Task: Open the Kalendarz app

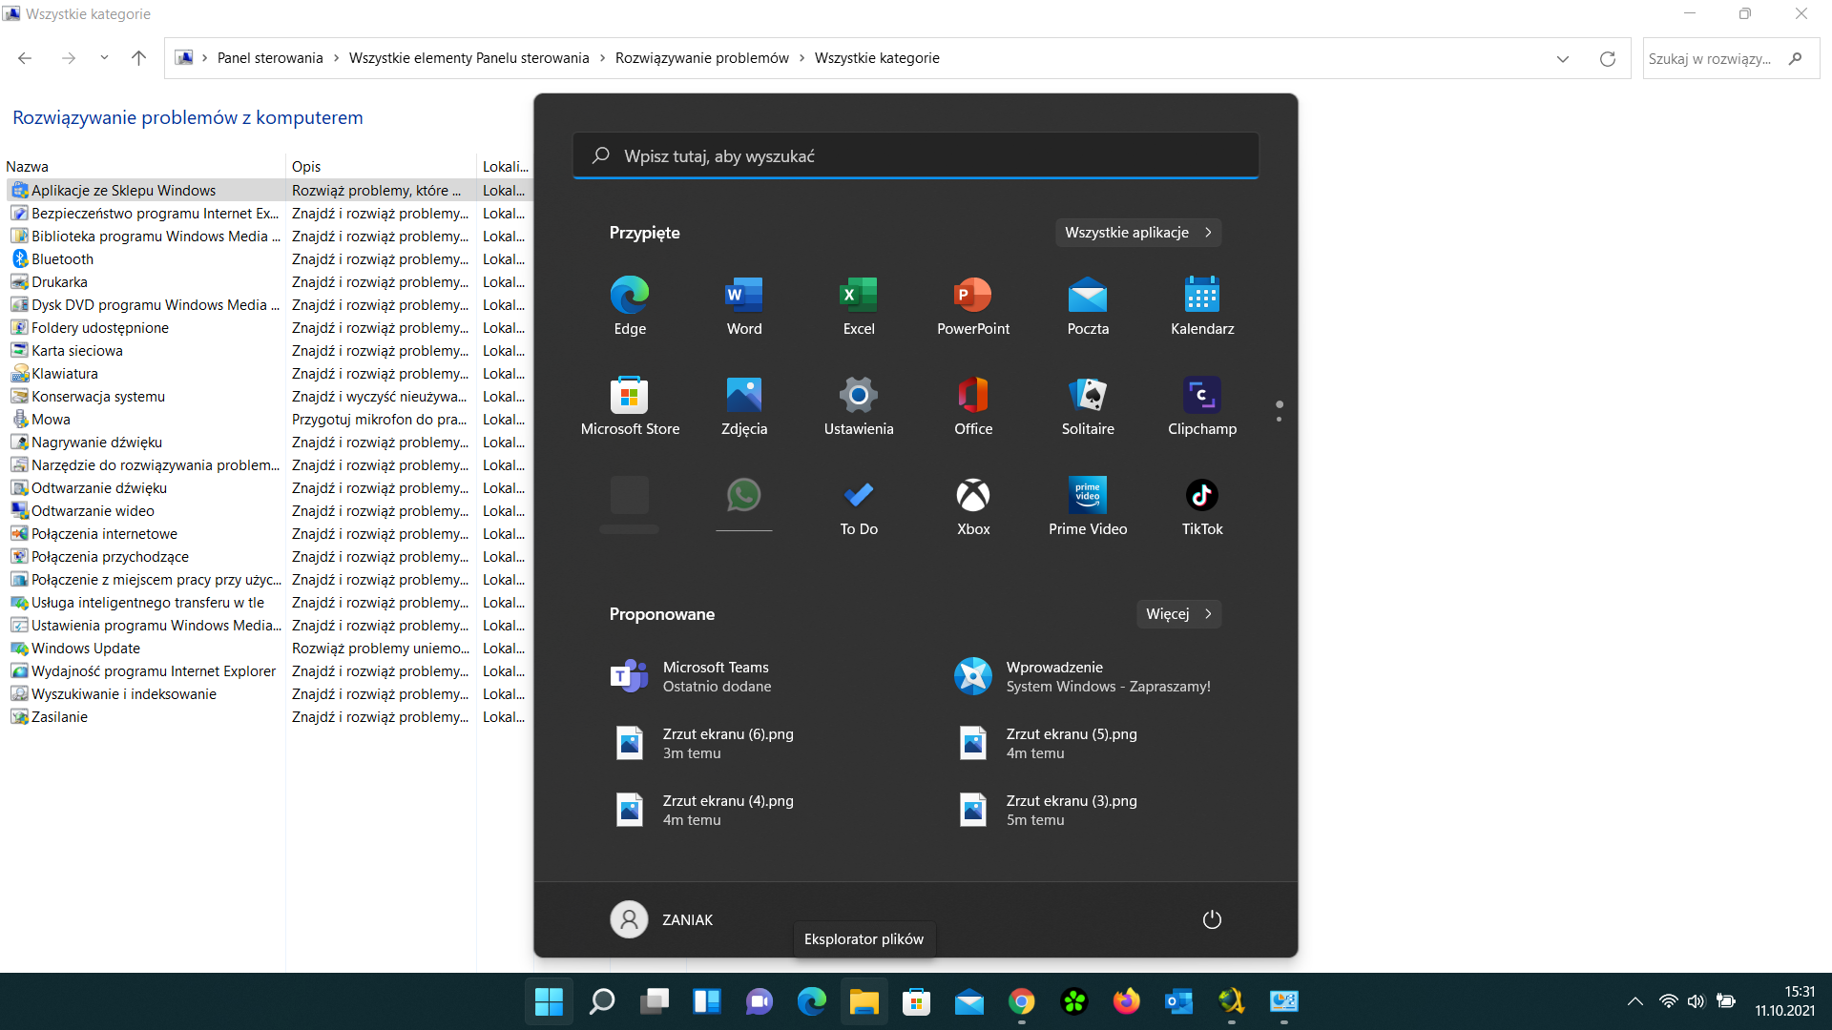Action: [x=1202, y=305]
